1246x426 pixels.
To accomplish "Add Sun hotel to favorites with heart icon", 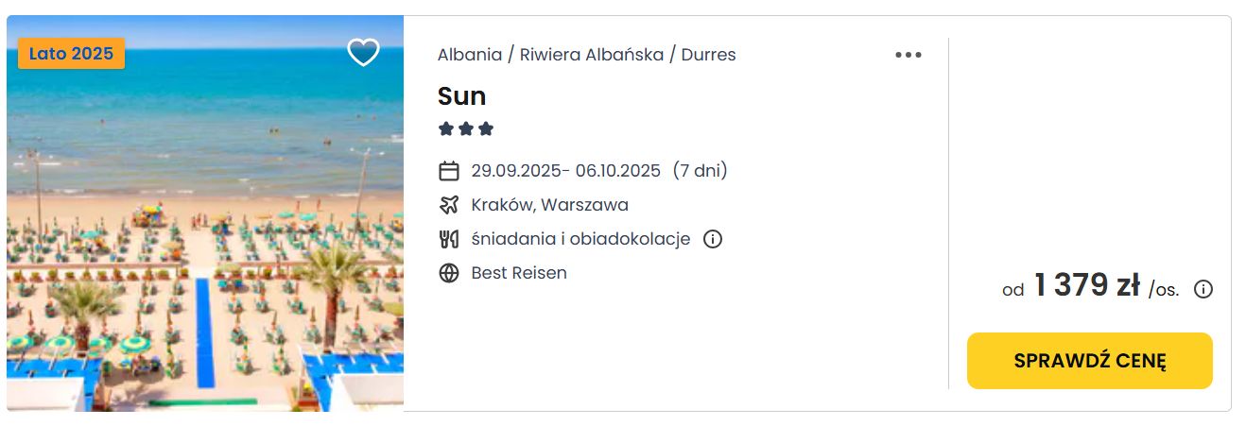I will point(363,53).
